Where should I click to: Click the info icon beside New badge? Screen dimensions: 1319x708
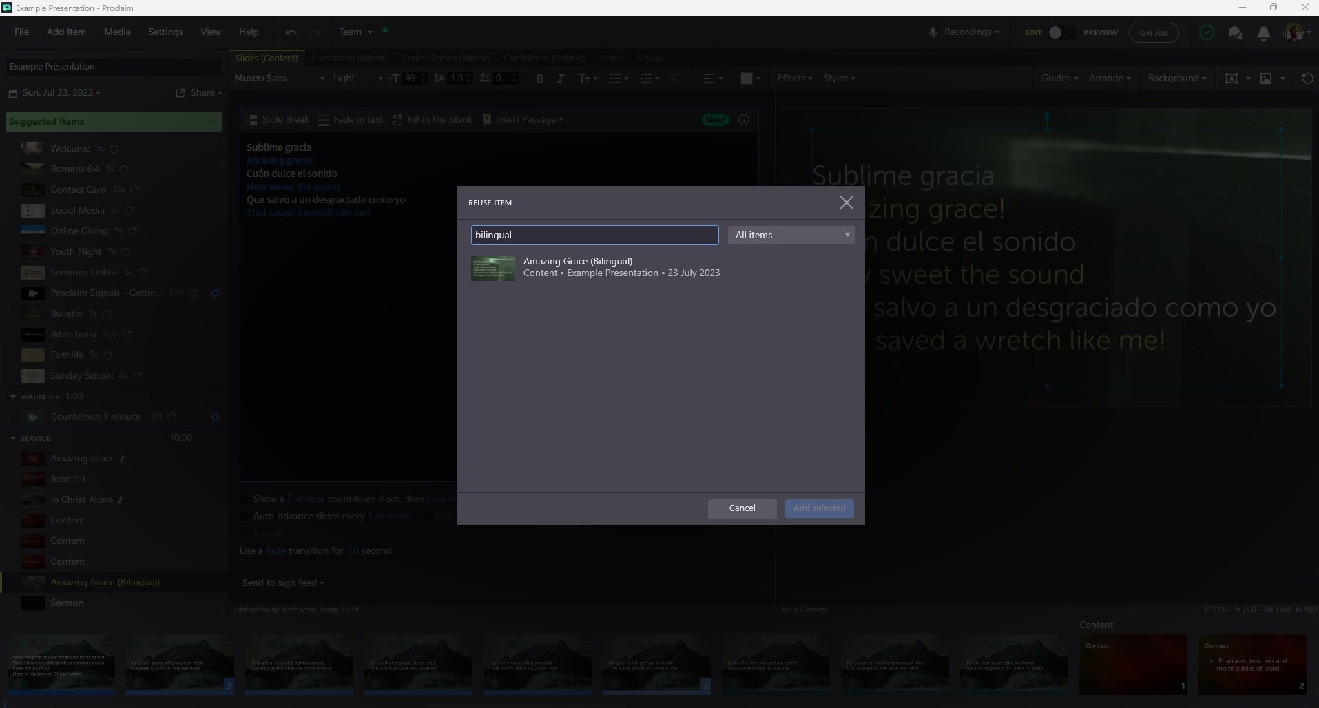[x=744, y=120]
